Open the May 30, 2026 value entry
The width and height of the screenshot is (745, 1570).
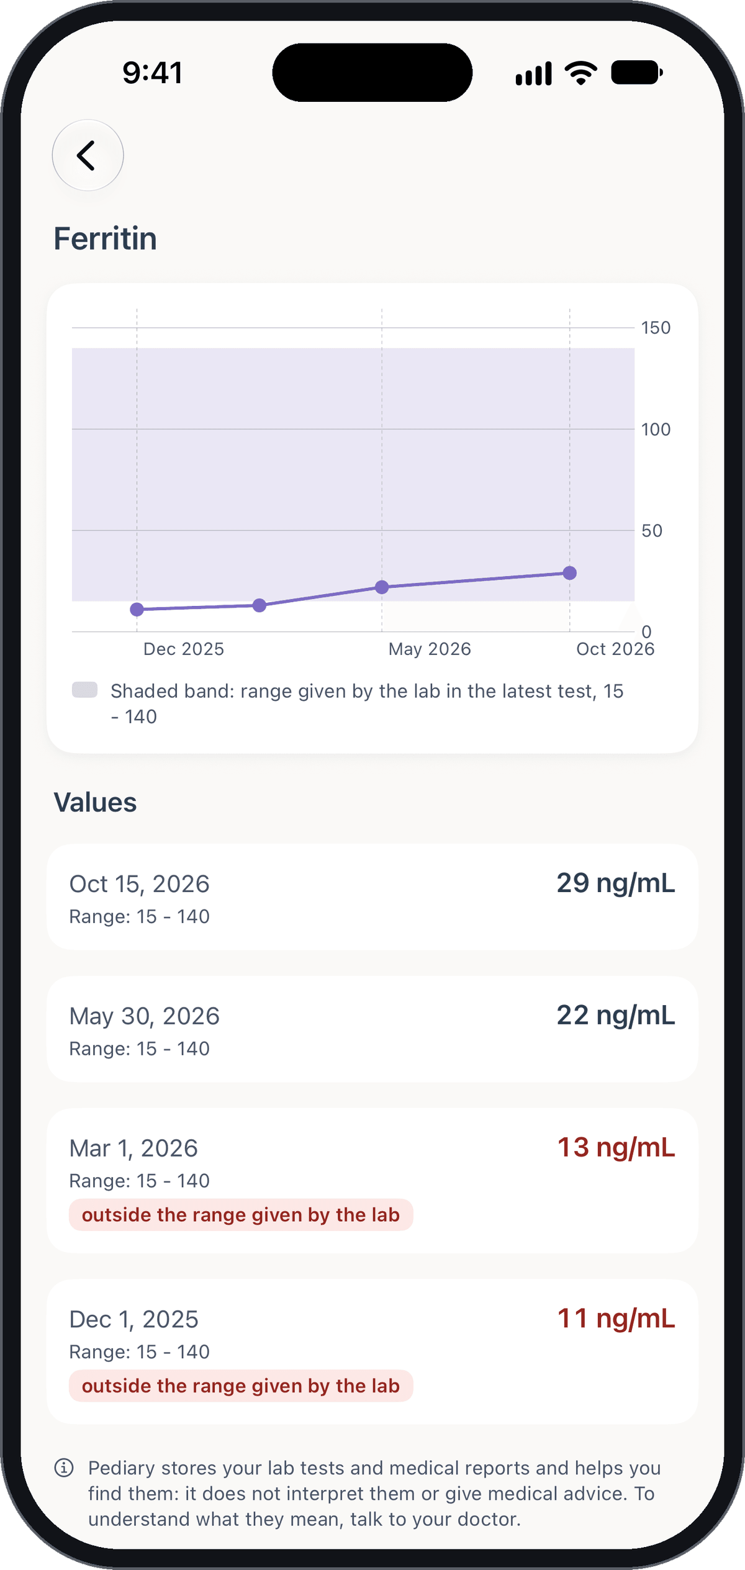(x=372, y=1029)
